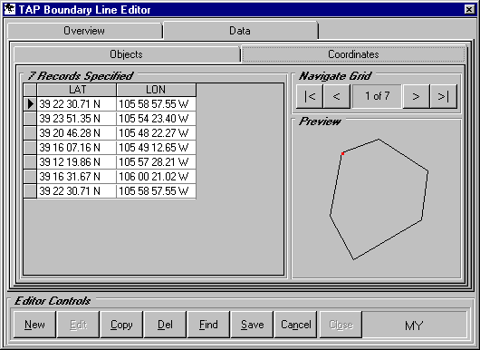Open Find in Editor Controls
Image resolution: width=480 pixels, height=350 pixels.
(208, 325)
